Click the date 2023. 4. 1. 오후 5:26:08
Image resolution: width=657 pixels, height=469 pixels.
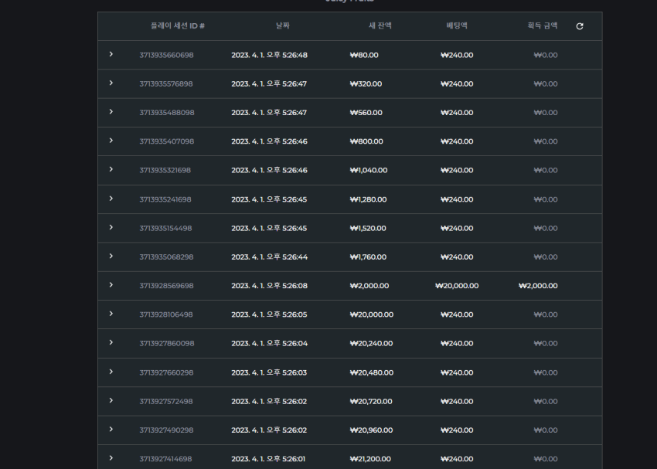pos(270,286)
